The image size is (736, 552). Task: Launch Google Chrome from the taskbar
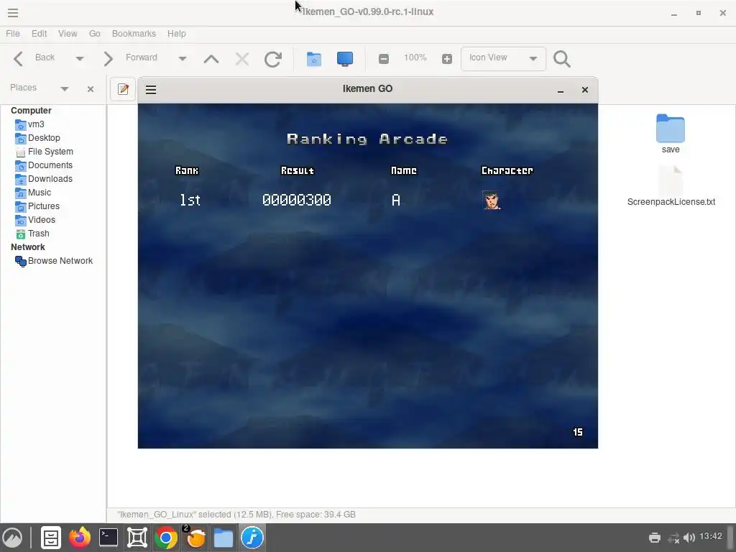166,538
